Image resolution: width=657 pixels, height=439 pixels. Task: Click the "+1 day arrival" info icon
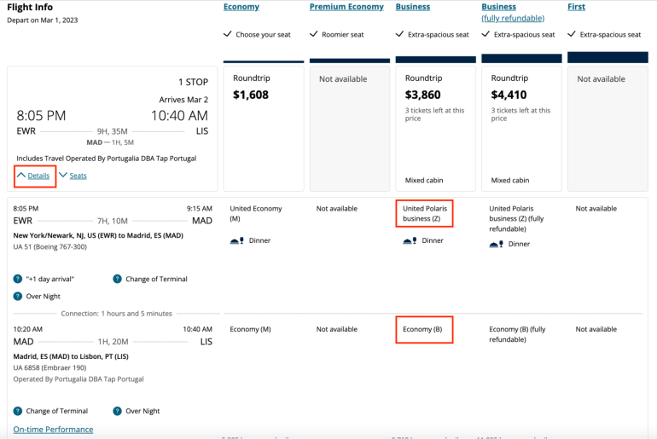pos(18,279)
